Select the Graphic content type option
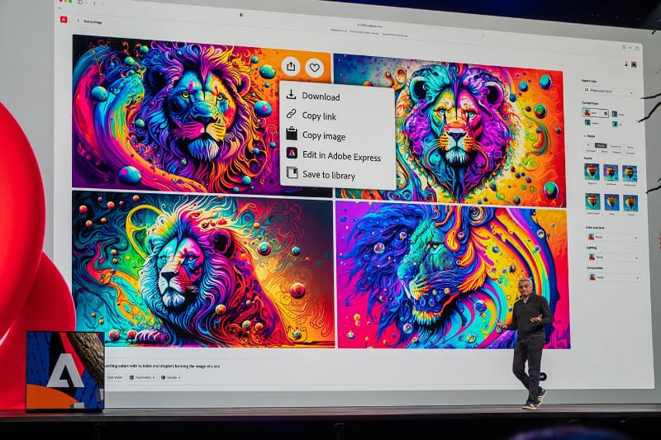Screen dimensions: 661x440 pyautogui.click(x=592, y=123)
